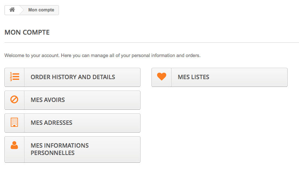
Task: Click the building icon for Mes Adresses
Action: [14, 122]
